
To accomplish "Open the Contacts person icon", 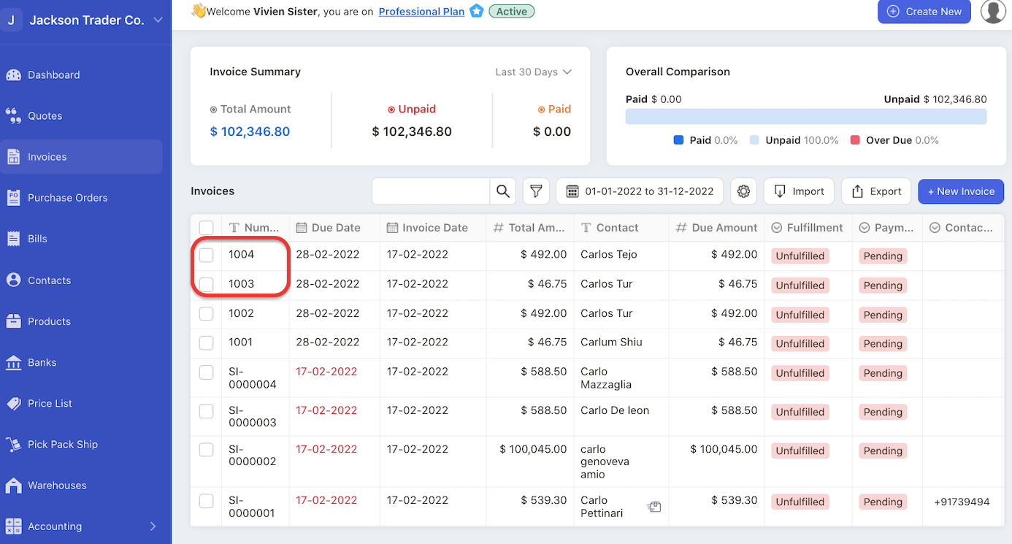I will [x=13, y=280].
